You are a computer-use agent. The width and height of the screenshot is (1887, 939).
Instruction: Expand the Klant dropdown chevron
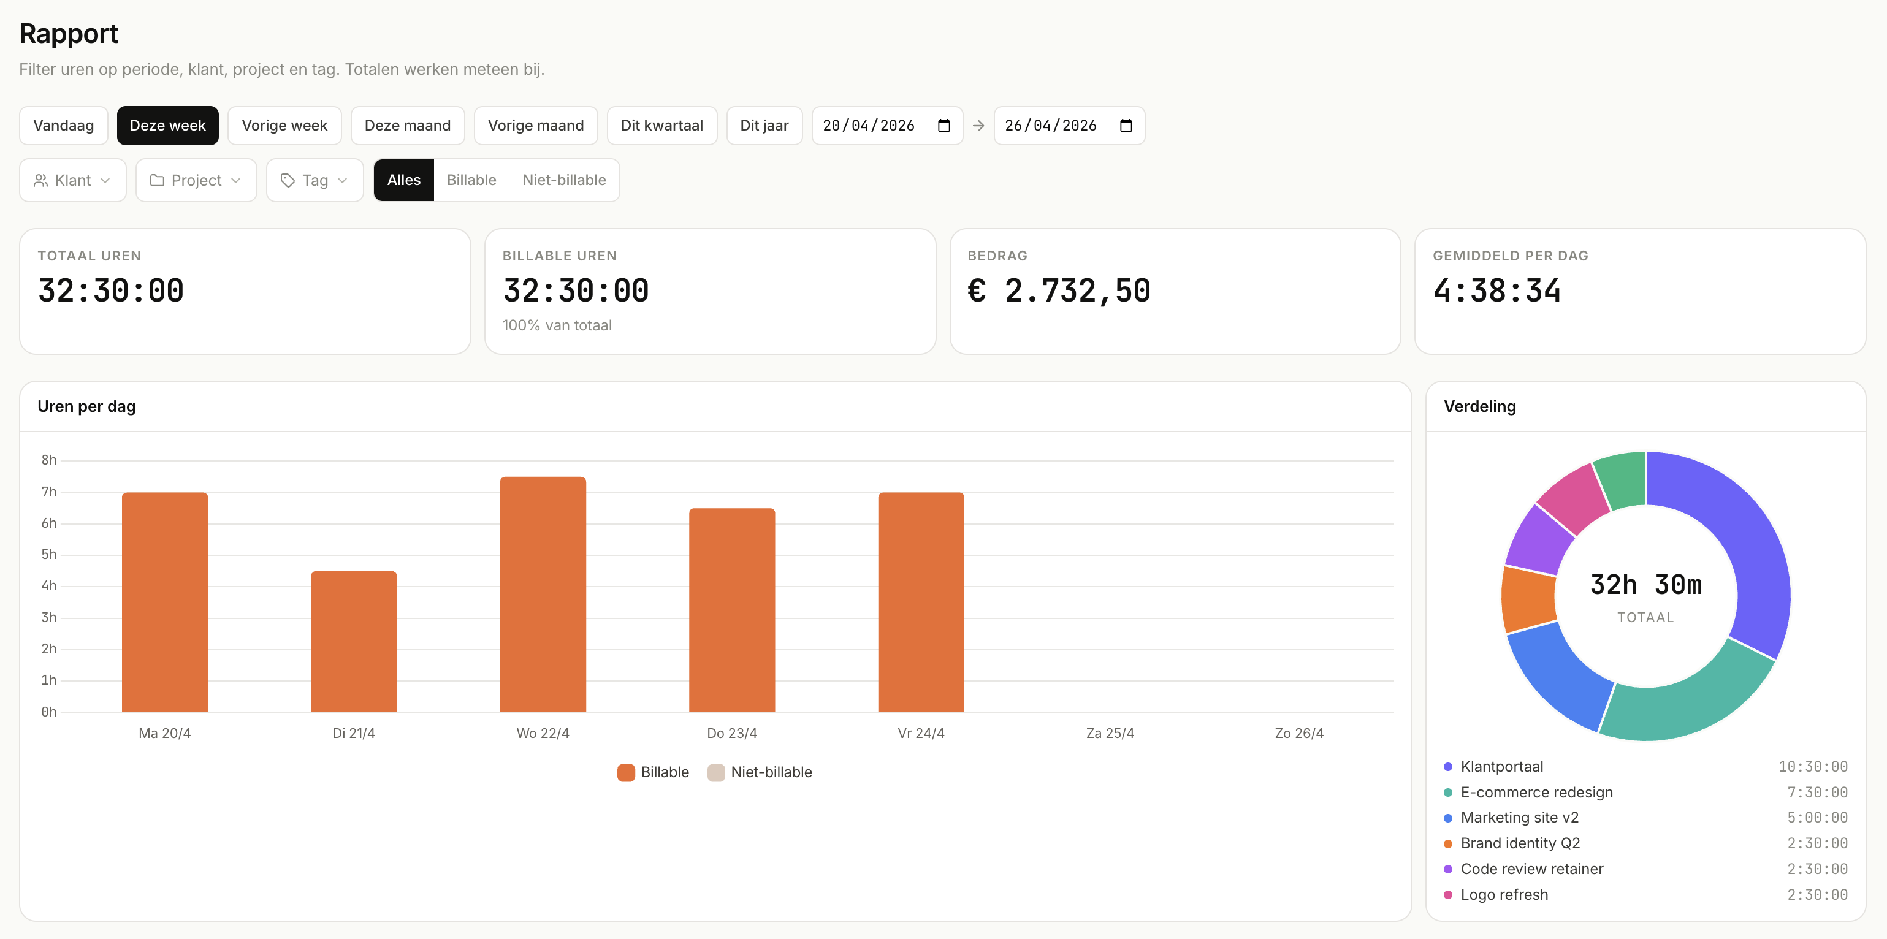(x=105, y=180)
